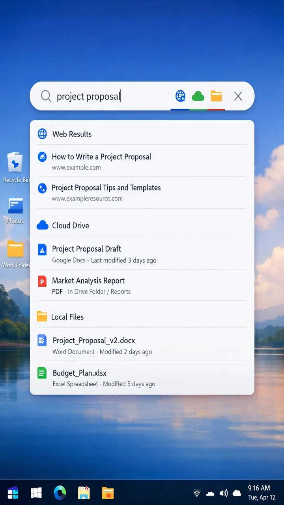The width and height of the screenshot is (284, 505).
Task: Launch Edge browser from the taskbar
Action: 60,493
